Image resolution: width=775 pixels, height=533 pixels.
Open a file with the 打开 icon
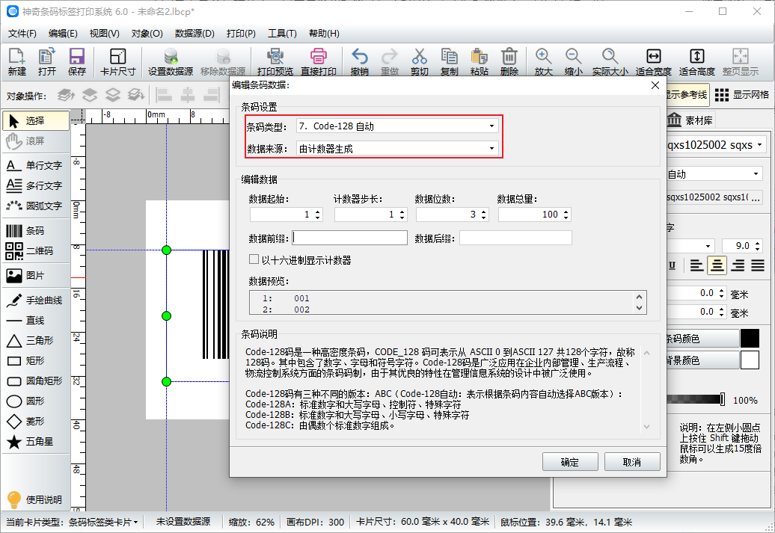click(47, 62)
